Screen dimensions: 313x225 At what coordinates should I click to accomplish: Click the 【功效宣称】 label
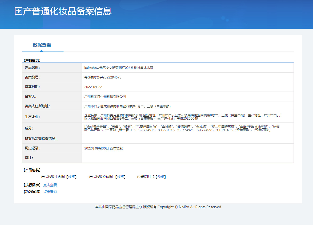pos(32,192)
